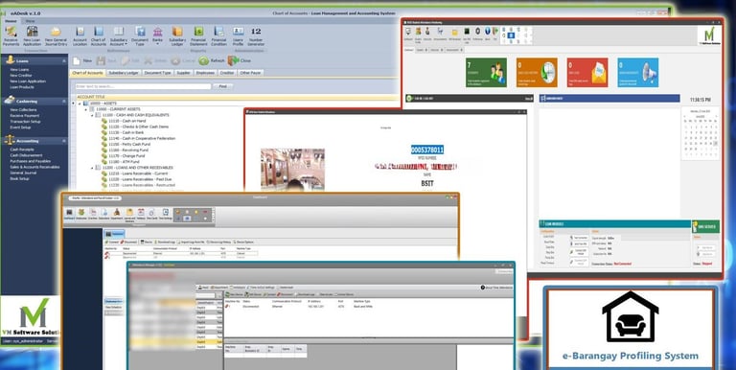Open the Financial Statement report icon
This screenshot has height=370, width=736.
(x=198, y=36)
